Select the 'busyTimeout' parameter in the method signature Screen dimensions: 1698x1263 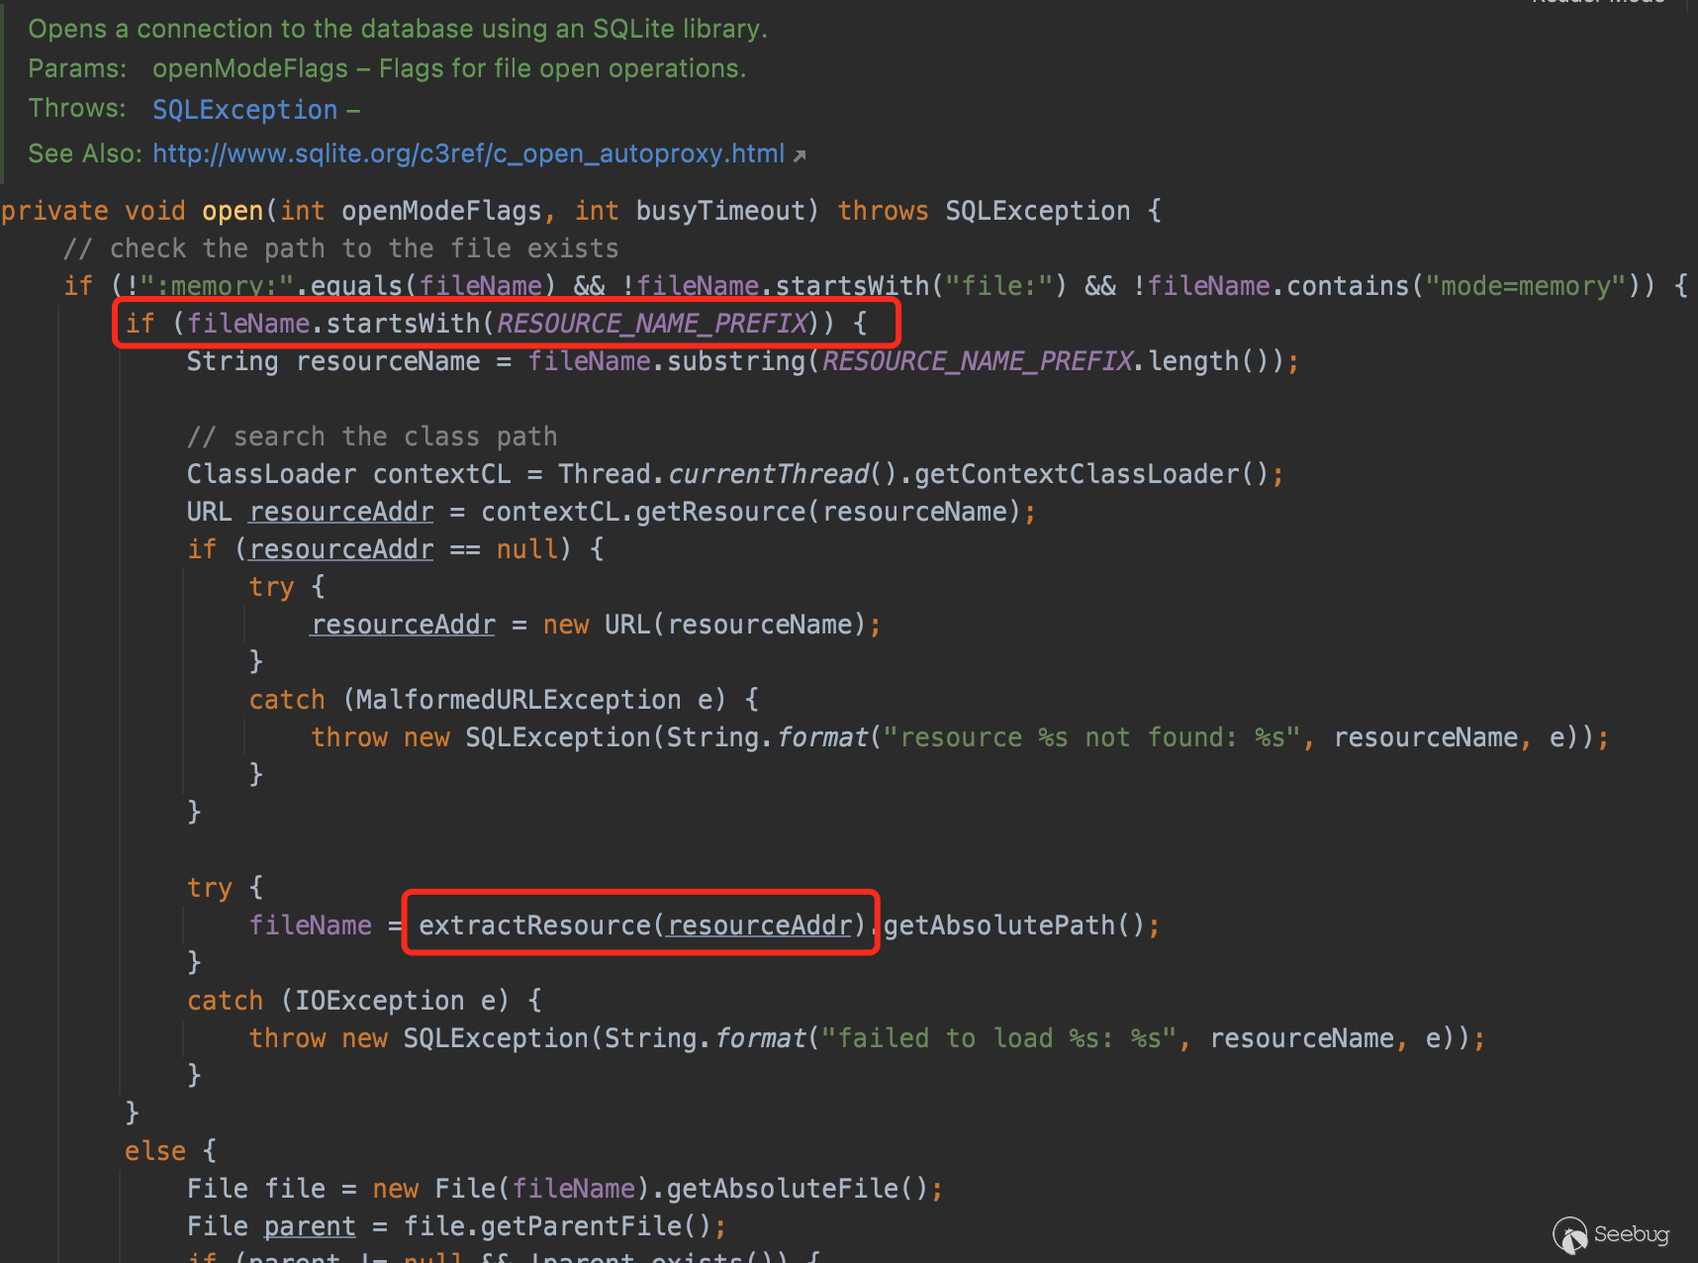[720, 211]
